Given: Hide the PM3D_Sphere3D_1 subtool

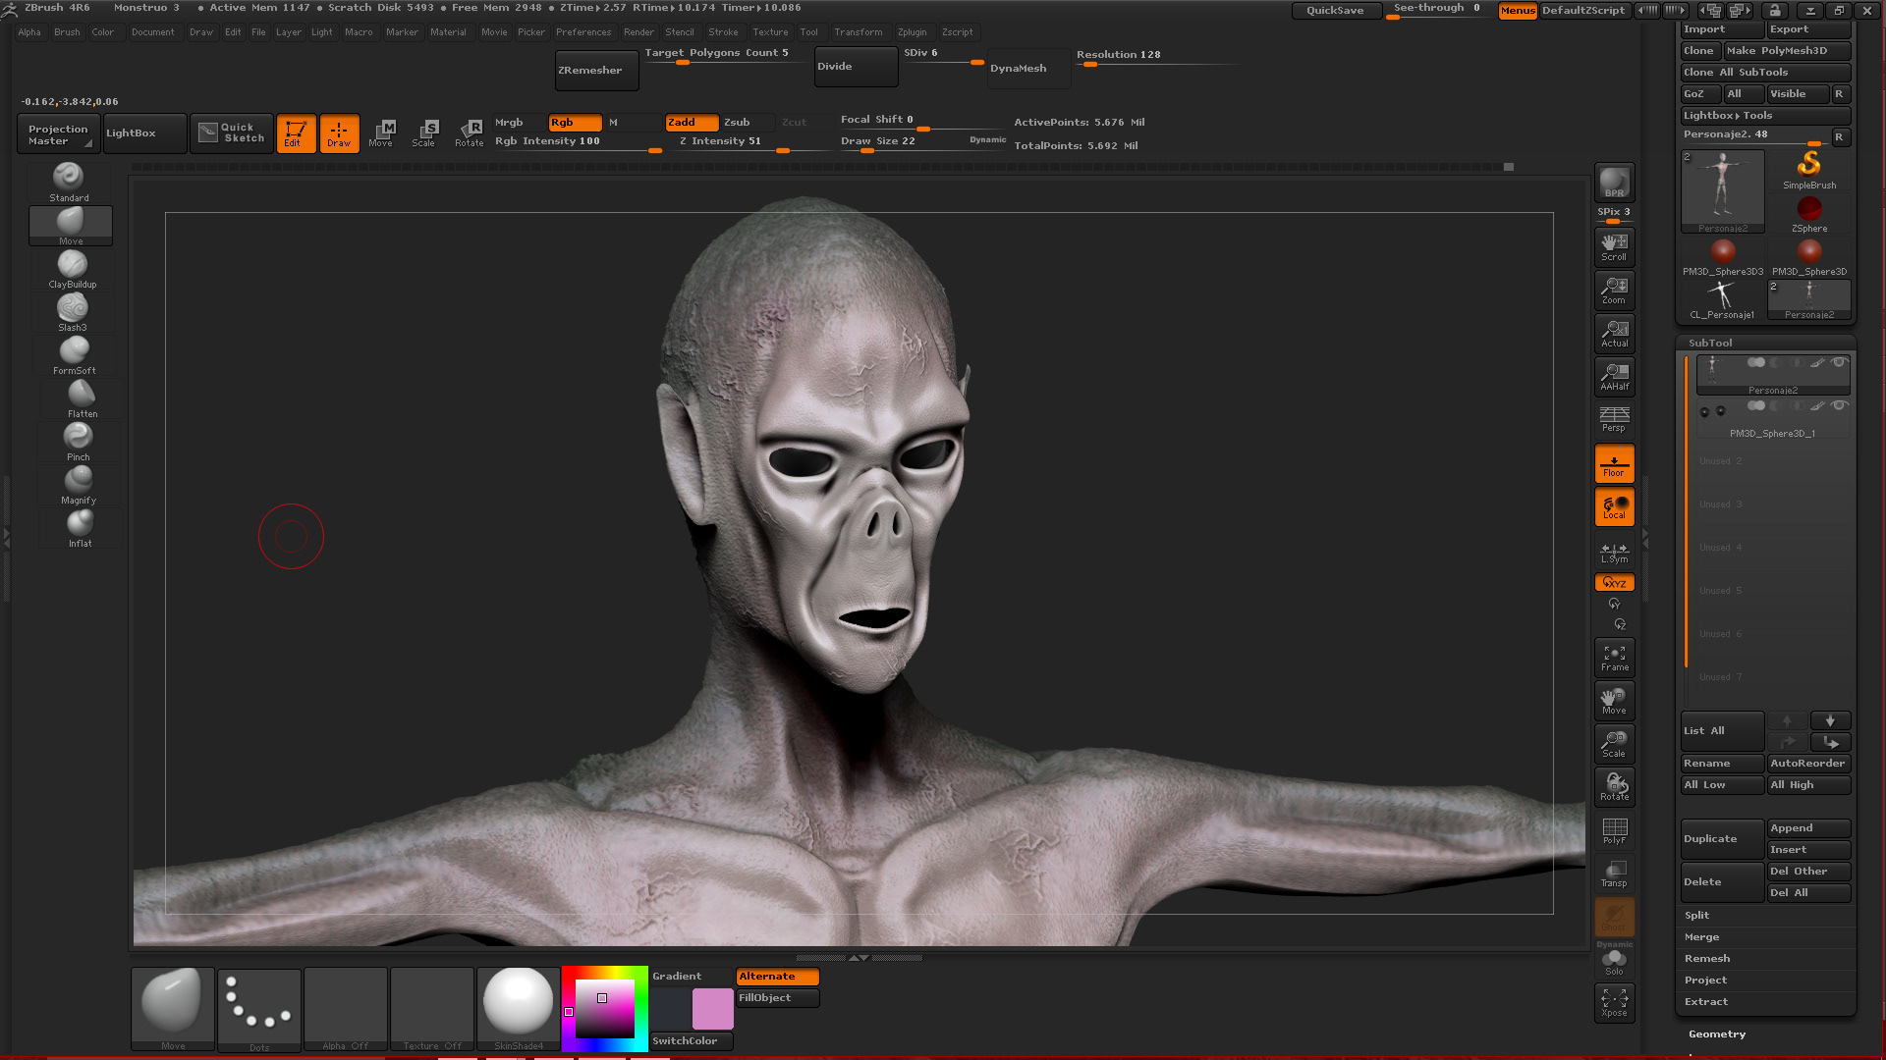Looking at the screenshot, I should point(1839,405).
